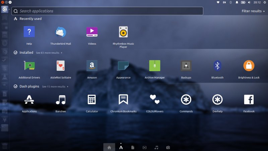The width and height of the screenshot is (268, 151).
Task: Select the Applications dash plugin
Action: tap(29, 99)
